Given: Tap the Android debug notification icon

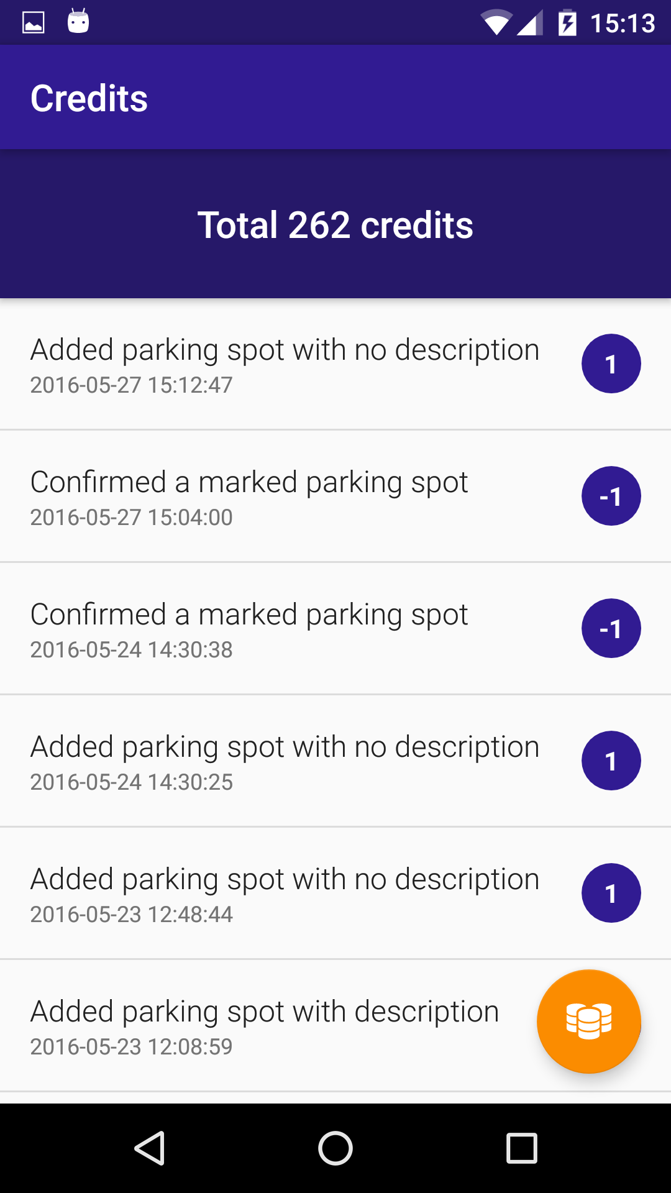Looking at the screenshot, I should [x=78, y=22].
